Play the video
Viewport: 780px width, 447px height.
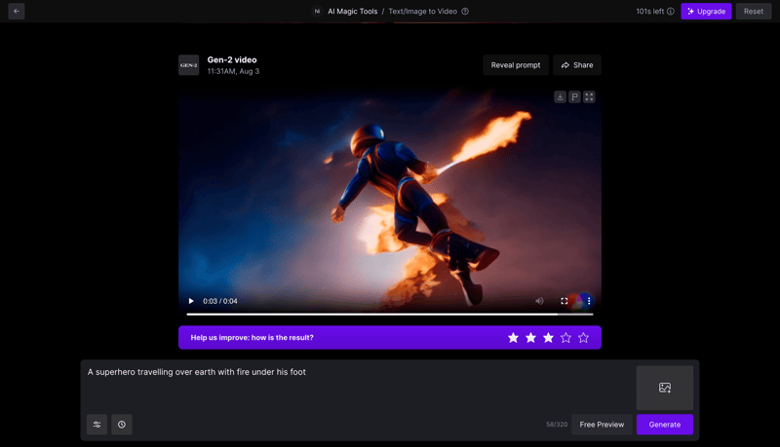(191, 301)
